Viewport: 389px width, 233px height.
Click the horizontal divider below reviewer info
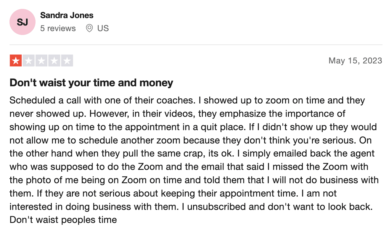(196, 45)
